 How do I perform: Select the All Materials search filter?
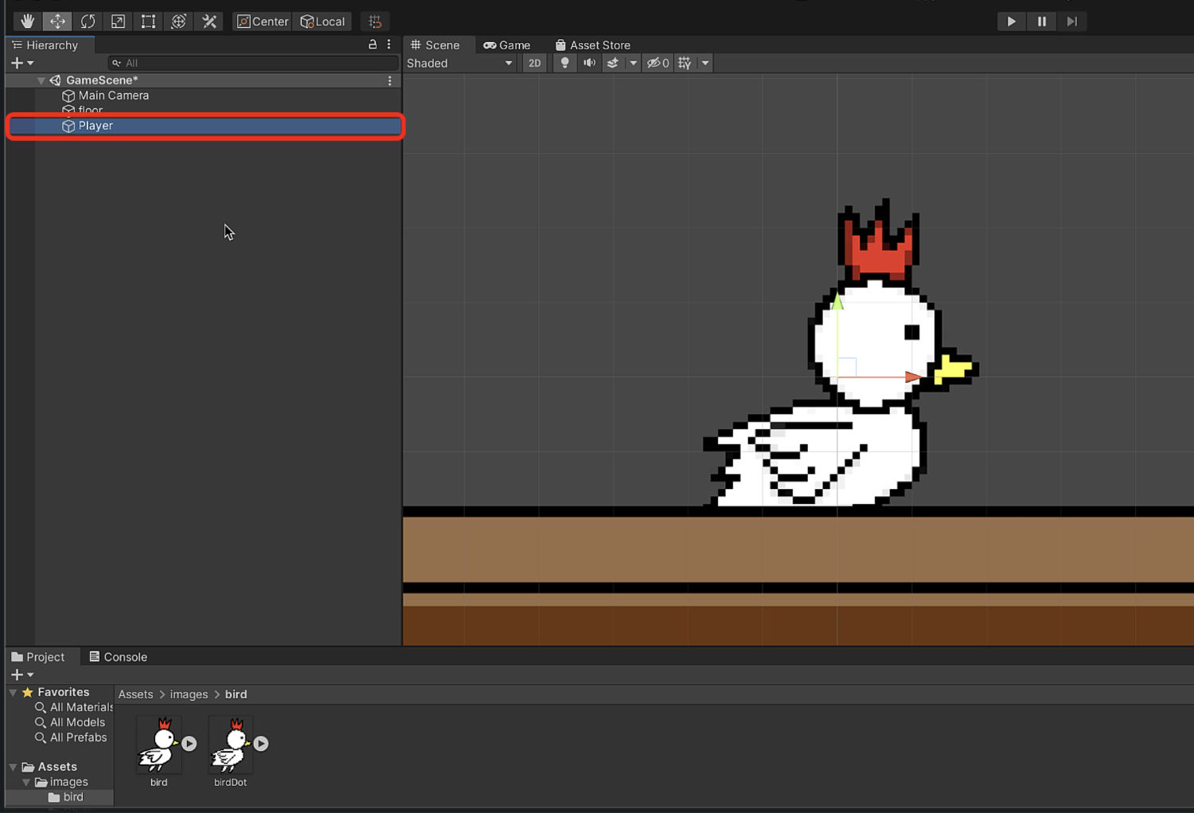point(74,707)
